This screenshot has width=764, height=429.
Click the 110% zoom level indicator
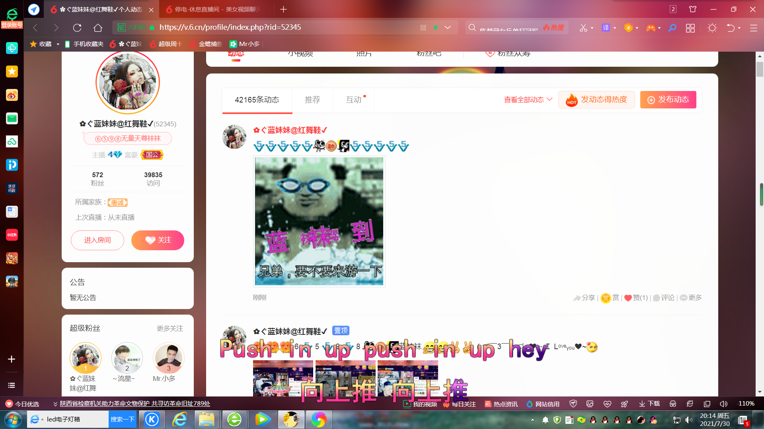click(746, 404)
